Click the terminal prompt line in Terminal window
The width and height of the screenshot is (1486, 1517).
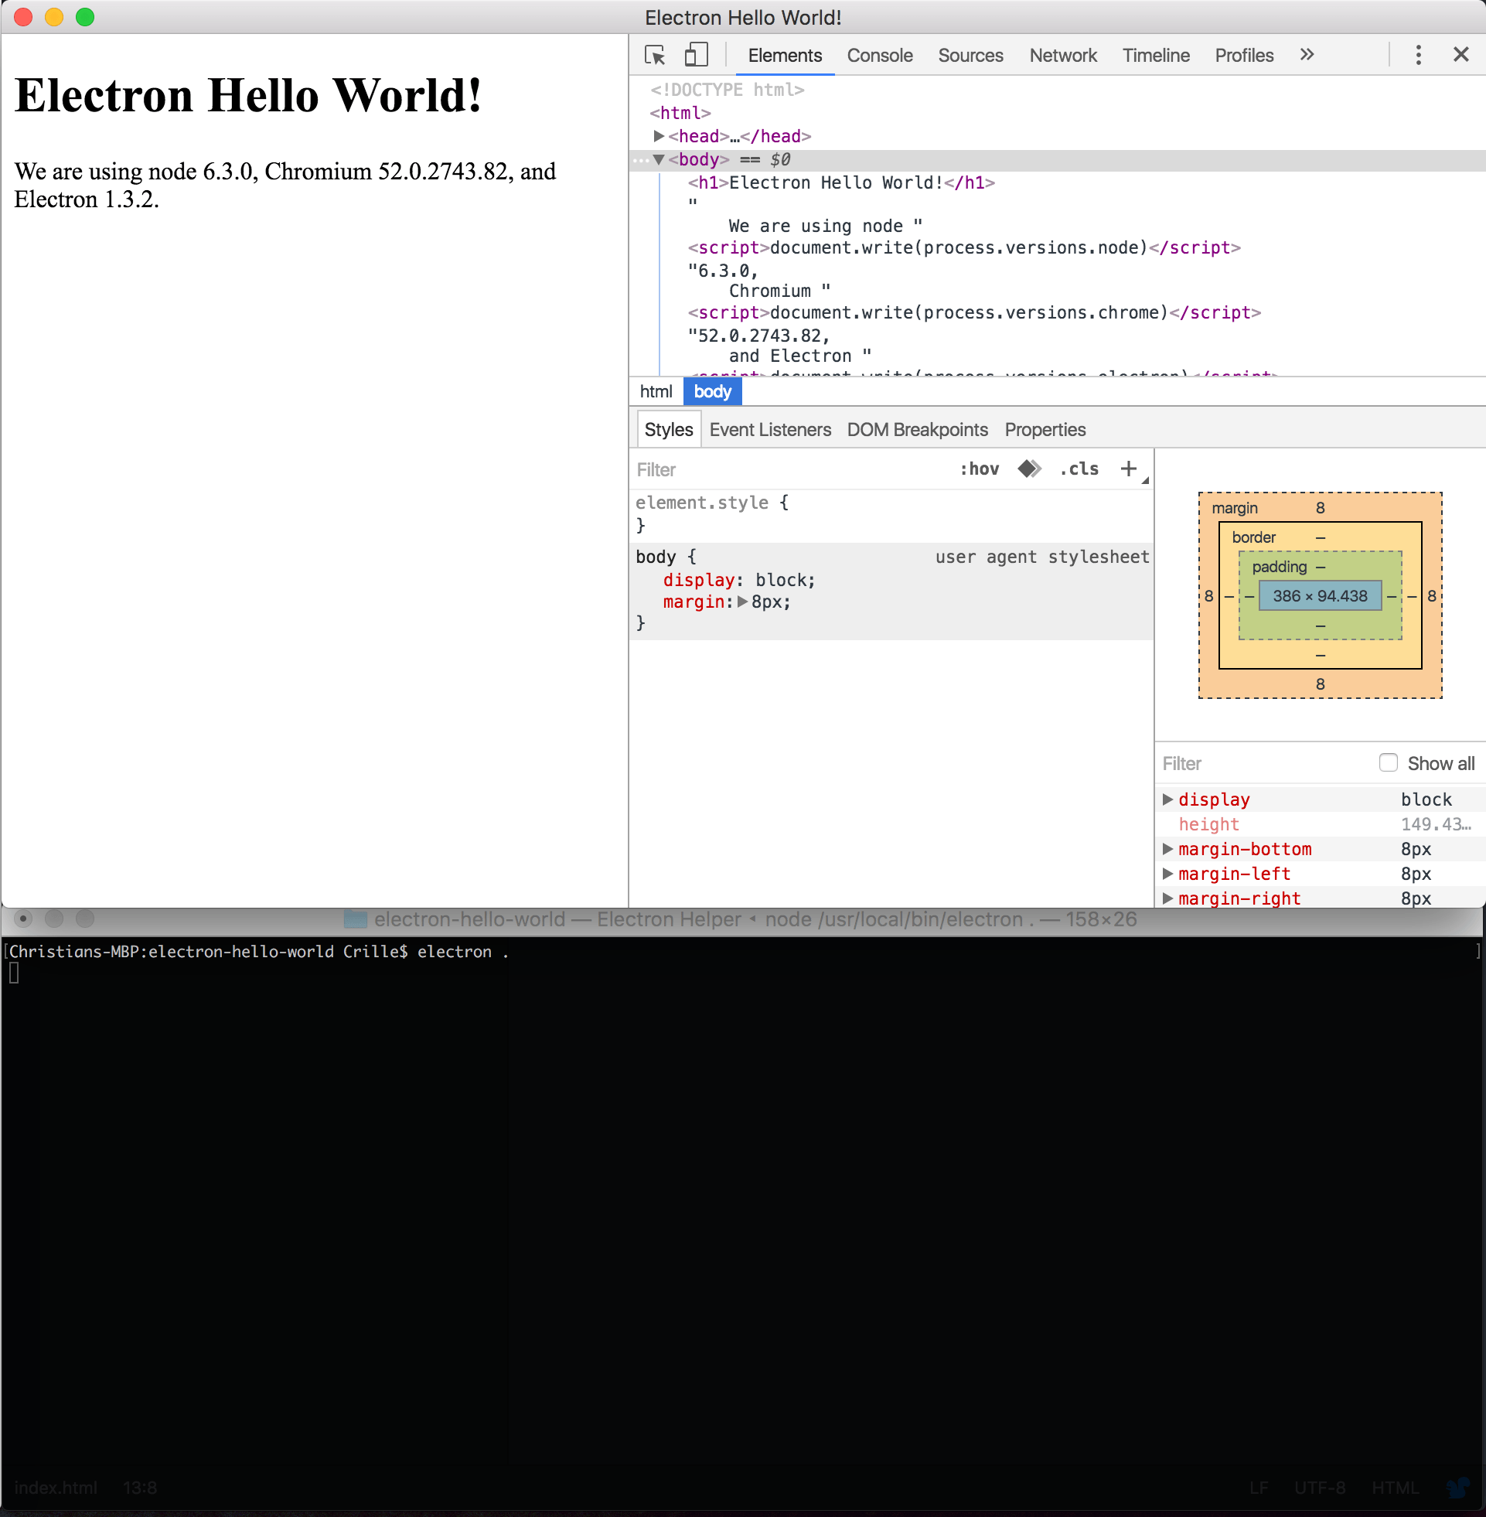[x=257, y=952]
